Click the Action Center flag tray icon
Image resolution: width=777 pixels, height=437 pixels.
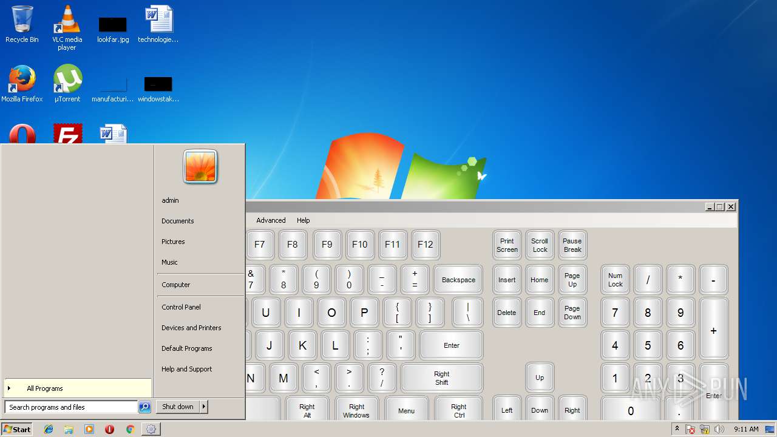690,429
